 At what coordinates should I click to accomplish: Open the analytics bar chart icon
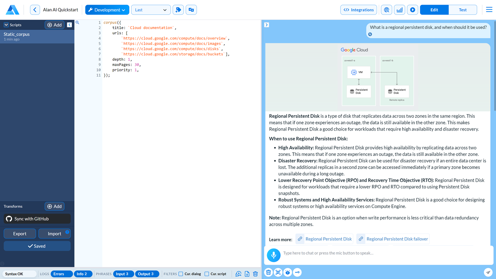coord(399,10)
